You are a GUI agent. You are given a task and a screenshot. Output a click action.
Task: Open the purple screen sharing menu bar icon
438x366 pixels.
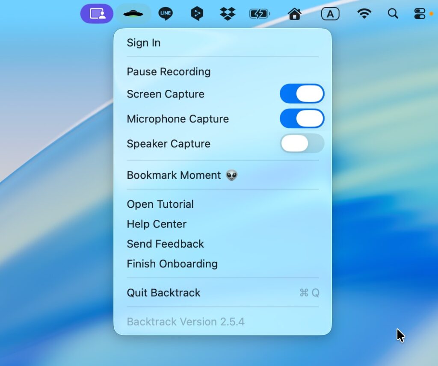[97, 14]
